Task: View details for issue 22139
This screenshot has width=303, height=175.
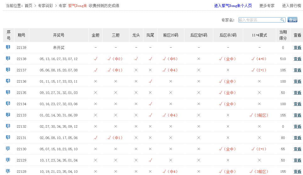Action: pyautogui.click(x=297, y=48)
